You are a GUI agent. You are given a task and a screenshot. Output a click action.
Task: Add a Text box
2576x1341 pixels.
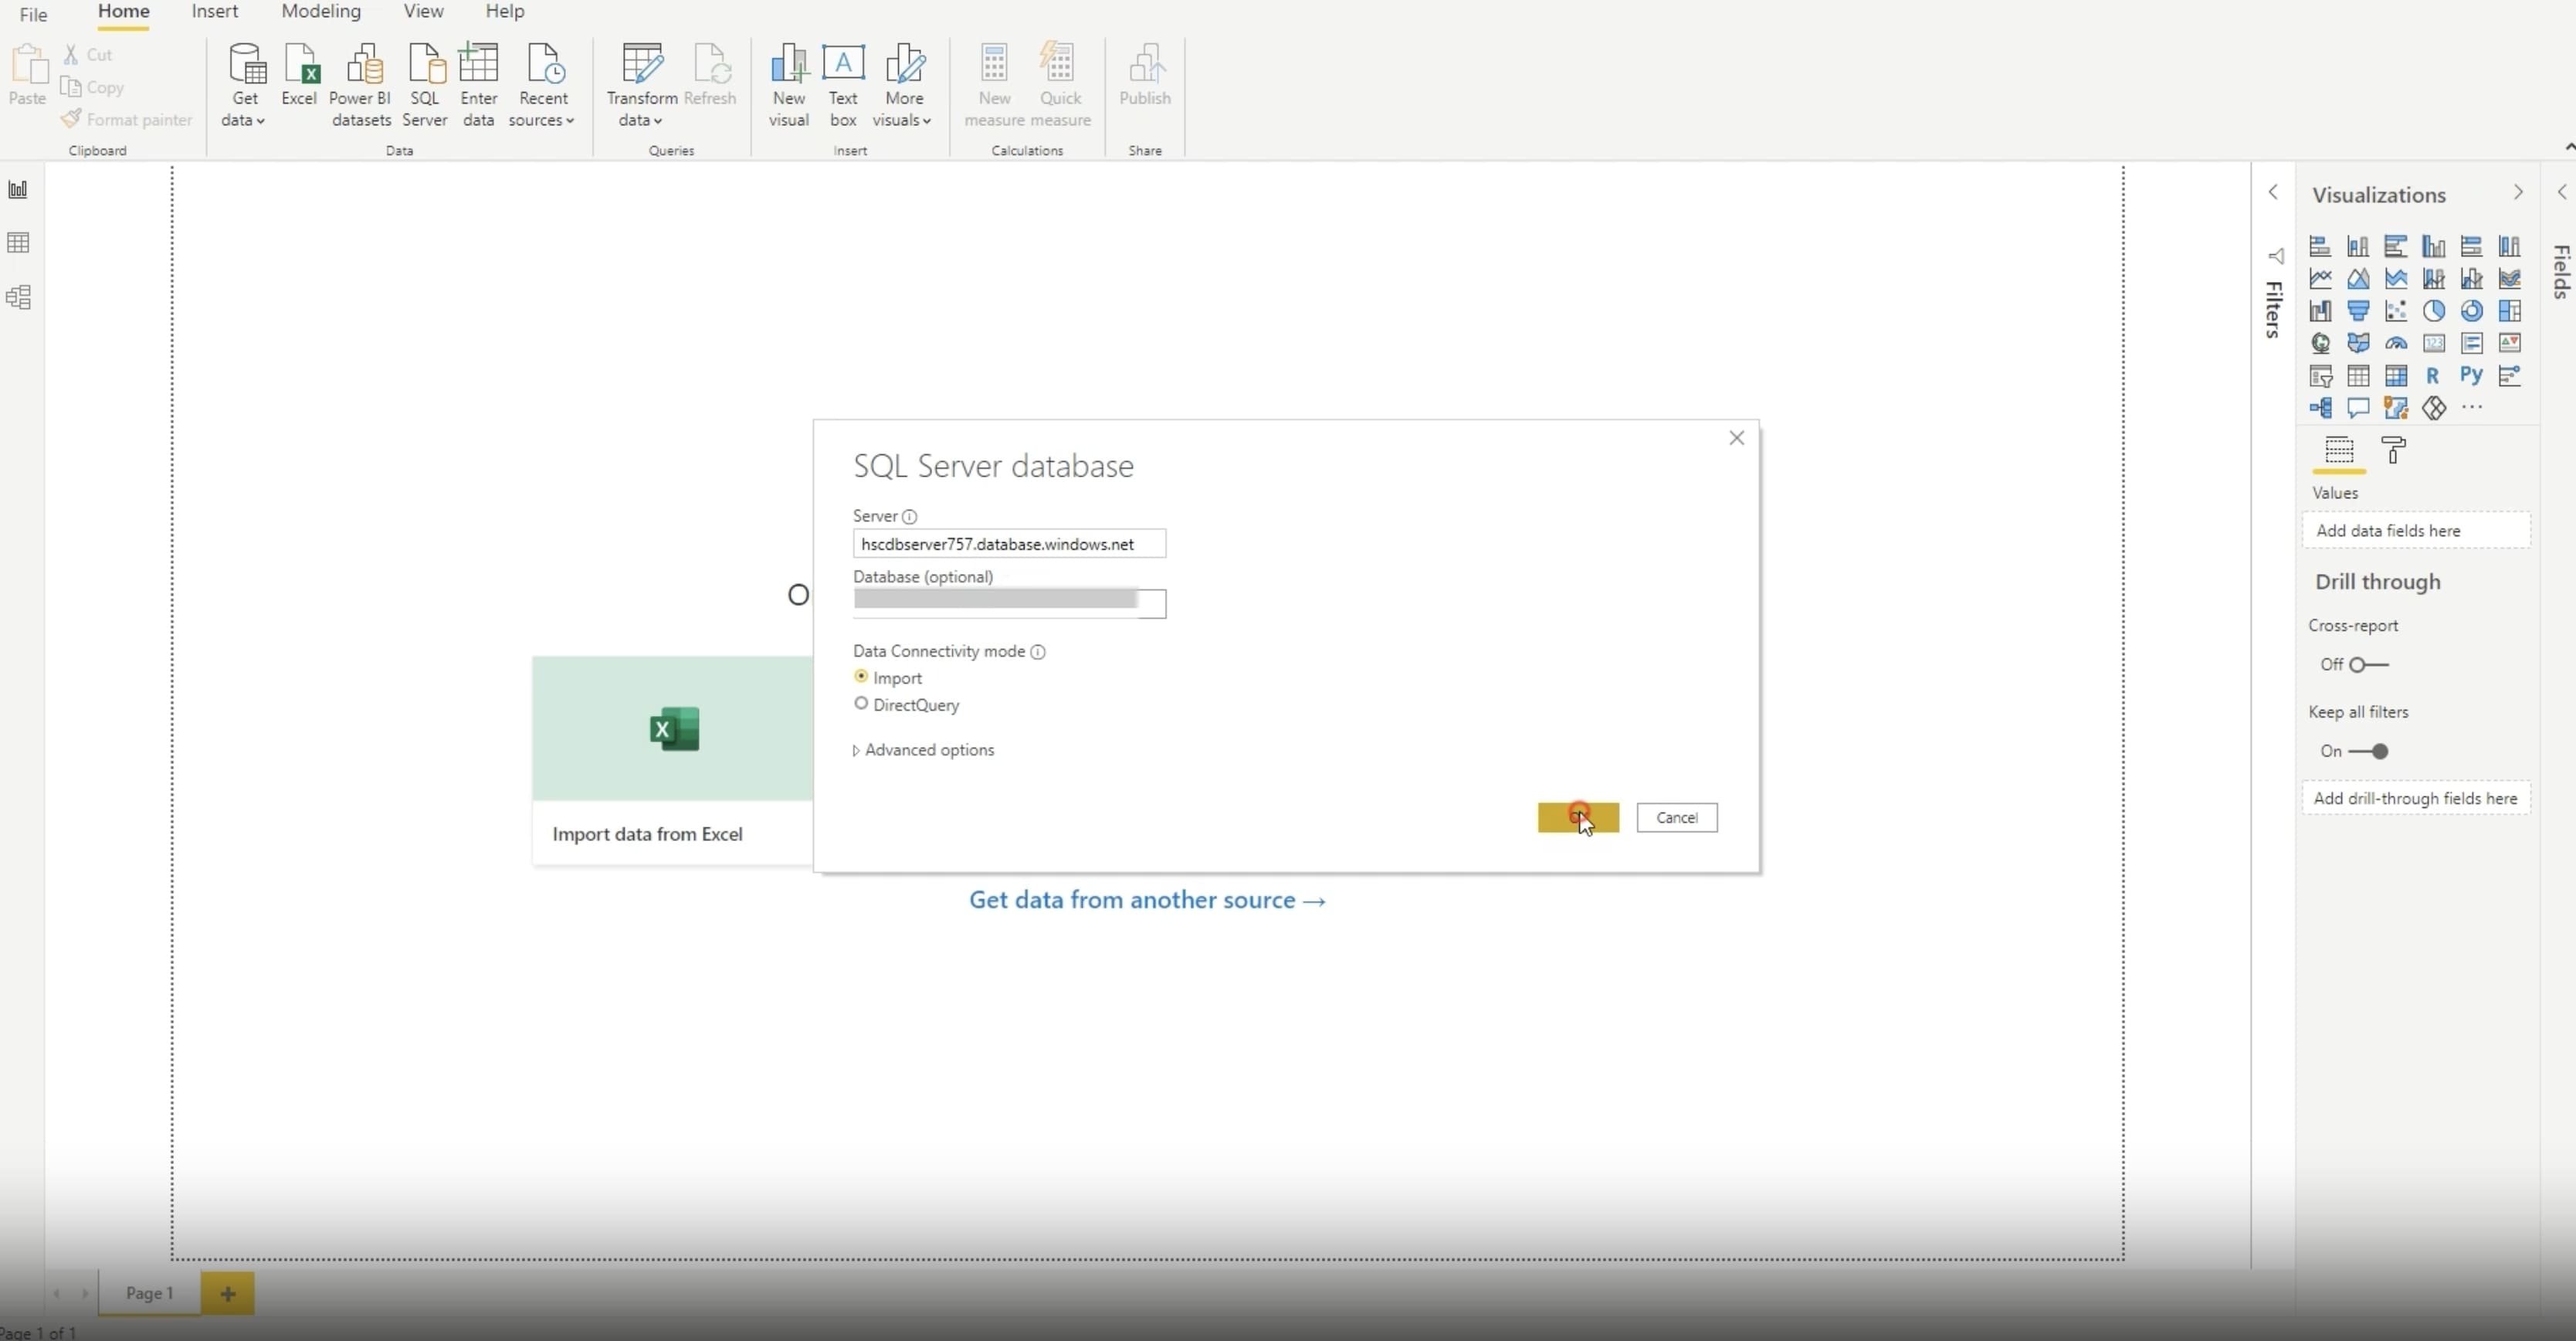pos(843,85)
